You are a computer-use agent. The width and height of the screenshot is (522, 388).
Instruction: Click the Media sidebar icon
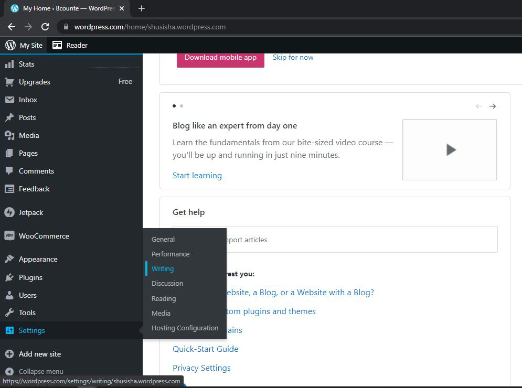(x=9, y=135)
